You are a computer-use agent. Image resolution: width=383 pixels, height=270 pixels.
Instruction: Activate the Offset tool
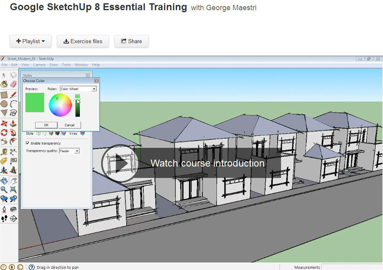pyautogui.click(x=13, y=141)
